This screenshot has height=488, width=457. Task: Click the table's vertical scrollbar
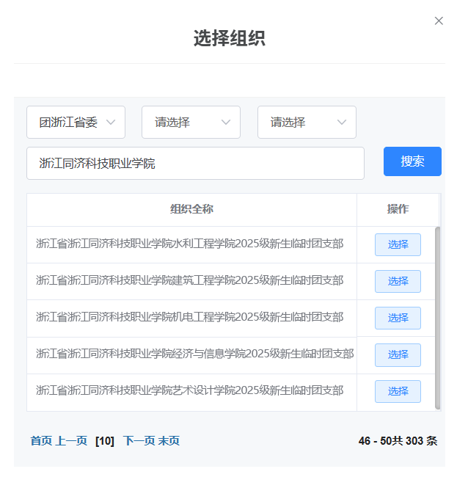point(438,317)
